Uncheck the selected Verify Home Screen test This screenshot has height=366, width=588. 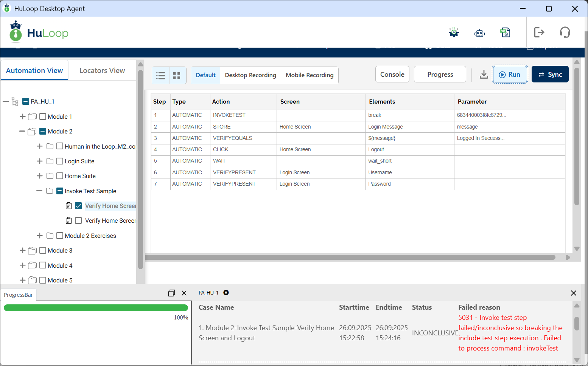78,206
